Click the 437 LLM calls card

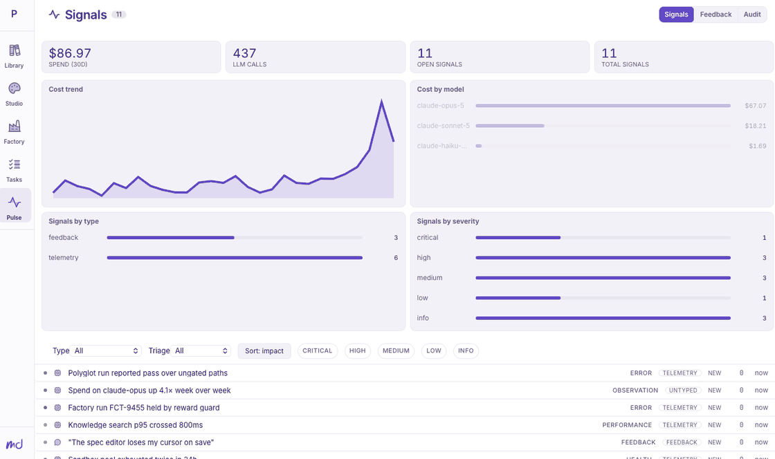316,57
